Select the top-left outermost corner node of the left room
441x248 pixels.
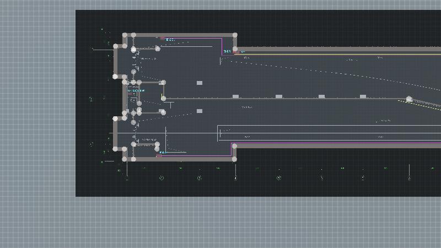(125, 35)
